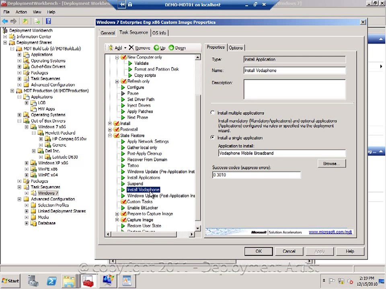The width and height of the screenshot is (386, 289).
Task: Move step down with green Down icon
Action: pyautogui.click(x=171, y=48)
